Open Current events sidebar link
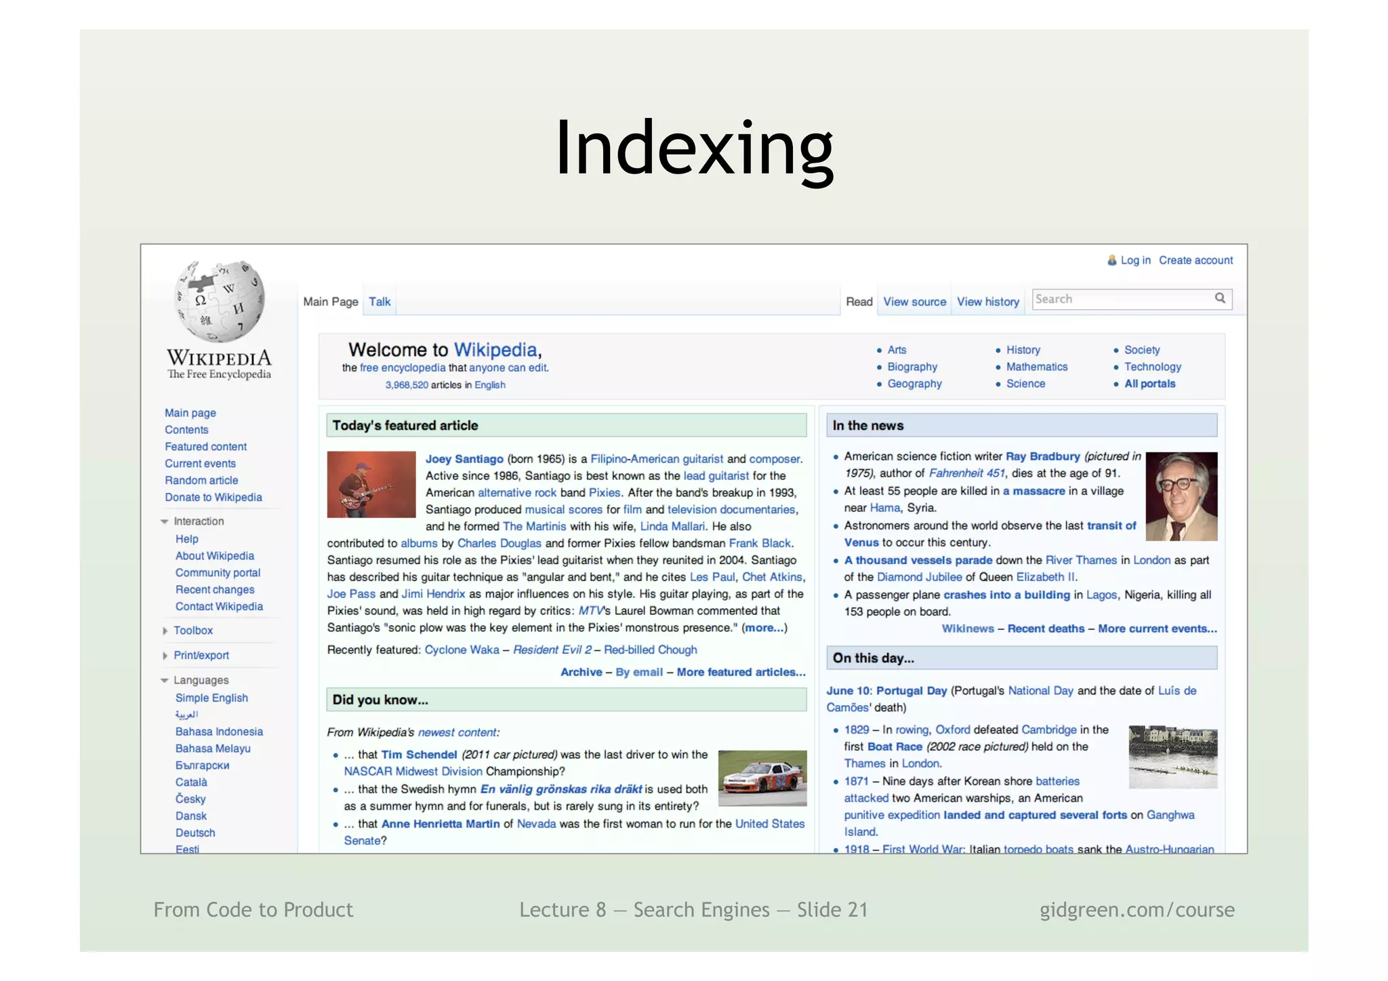Image resolution: width=1388 pixels, height=981 pixels. [x=200, y=464]
